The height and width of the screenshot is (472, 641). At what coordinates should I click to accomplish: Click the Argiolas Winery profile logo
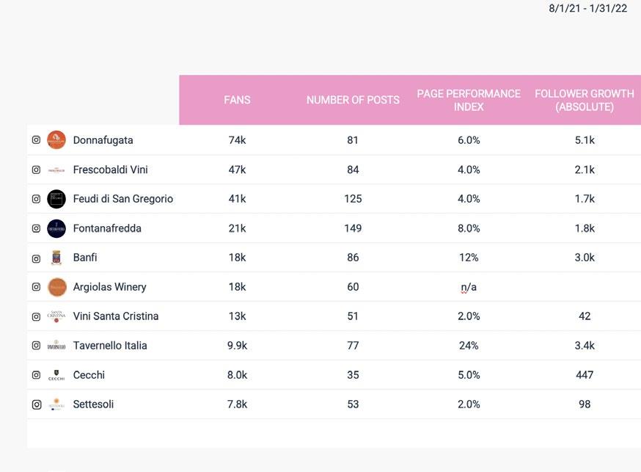[x=56, y=287]
